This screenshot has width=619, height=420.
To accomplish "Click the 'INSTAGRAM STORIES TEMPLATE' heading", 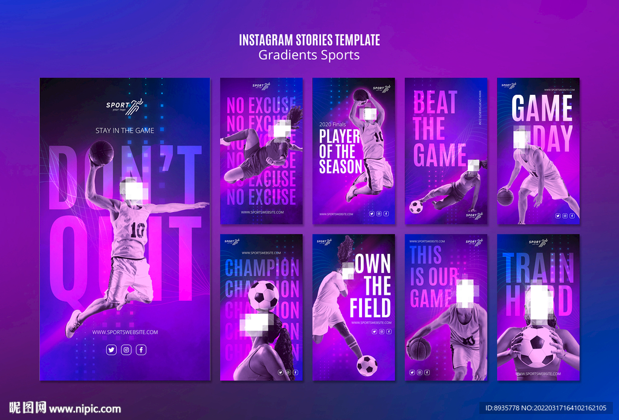I will point(309,40).
